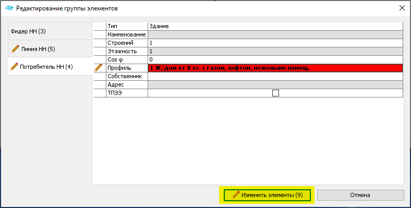
Task: Click the Наименование value field
Action: pyautogui.click(x=275, y=34)
